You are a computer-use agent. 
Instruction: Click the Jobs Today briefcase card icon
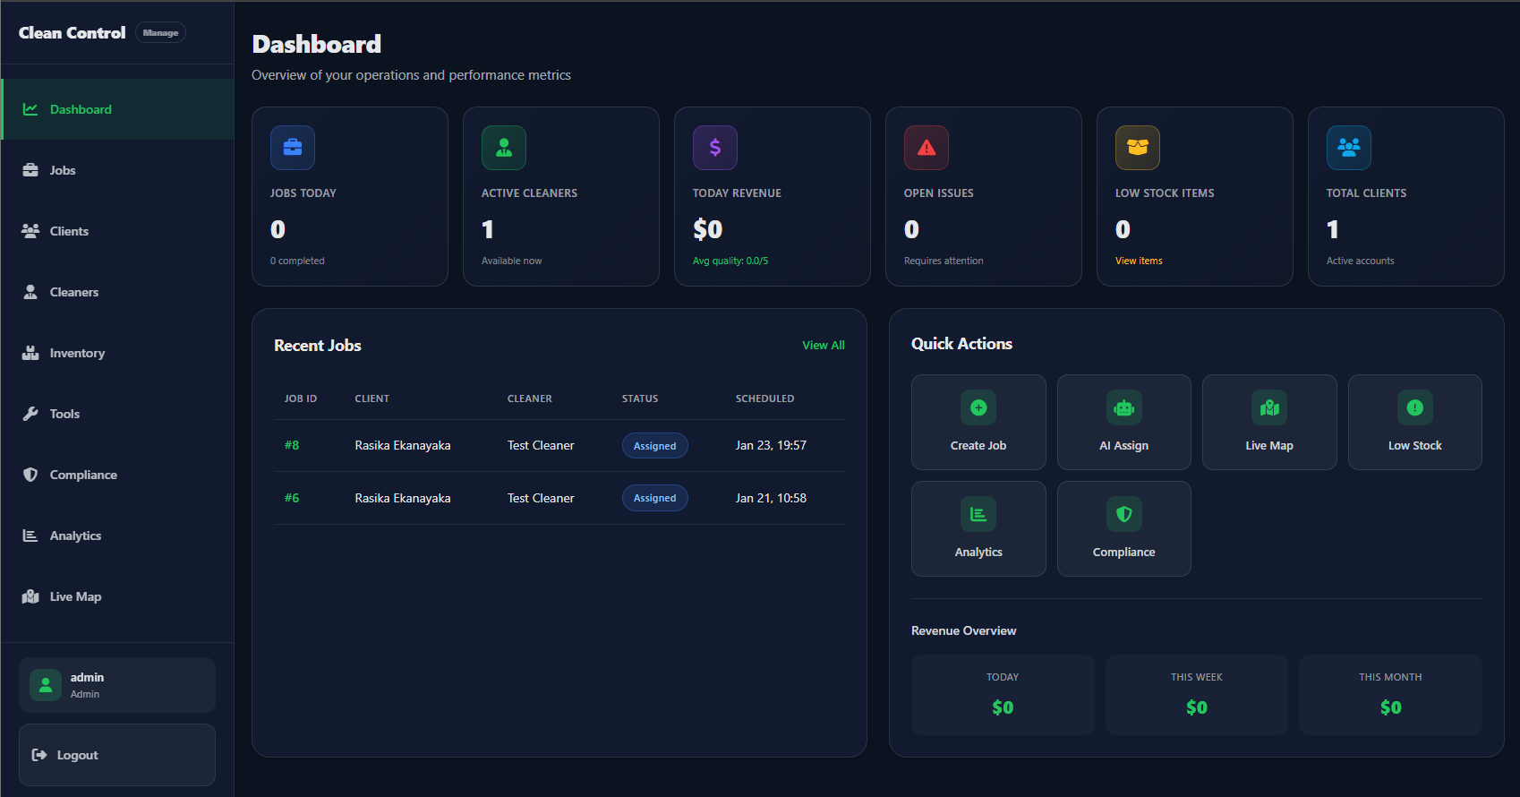[293, 148]
